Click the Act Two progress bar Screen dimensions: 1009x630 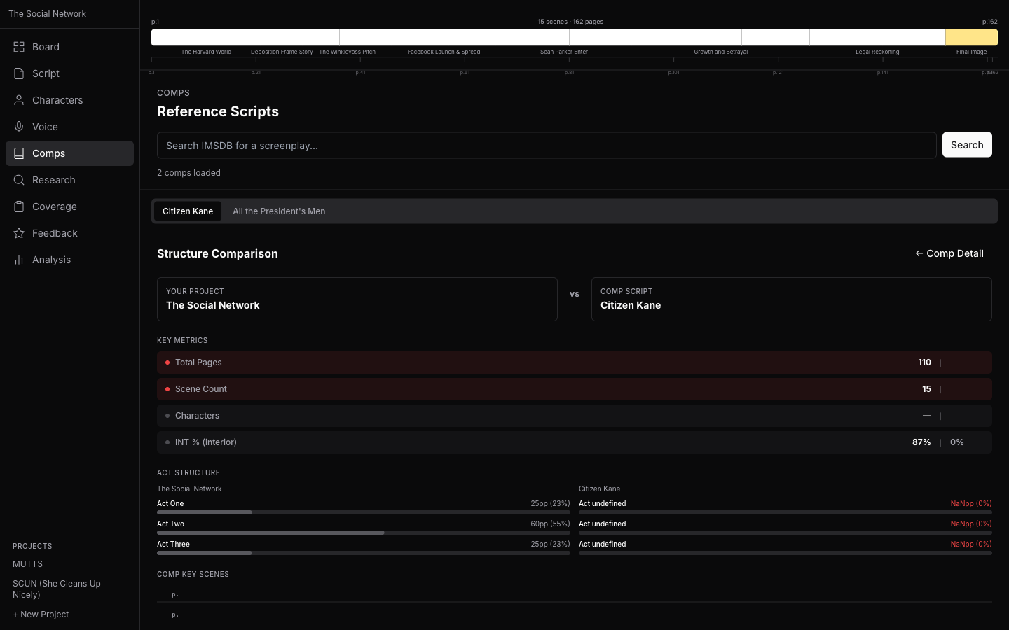tap(363, 533)
